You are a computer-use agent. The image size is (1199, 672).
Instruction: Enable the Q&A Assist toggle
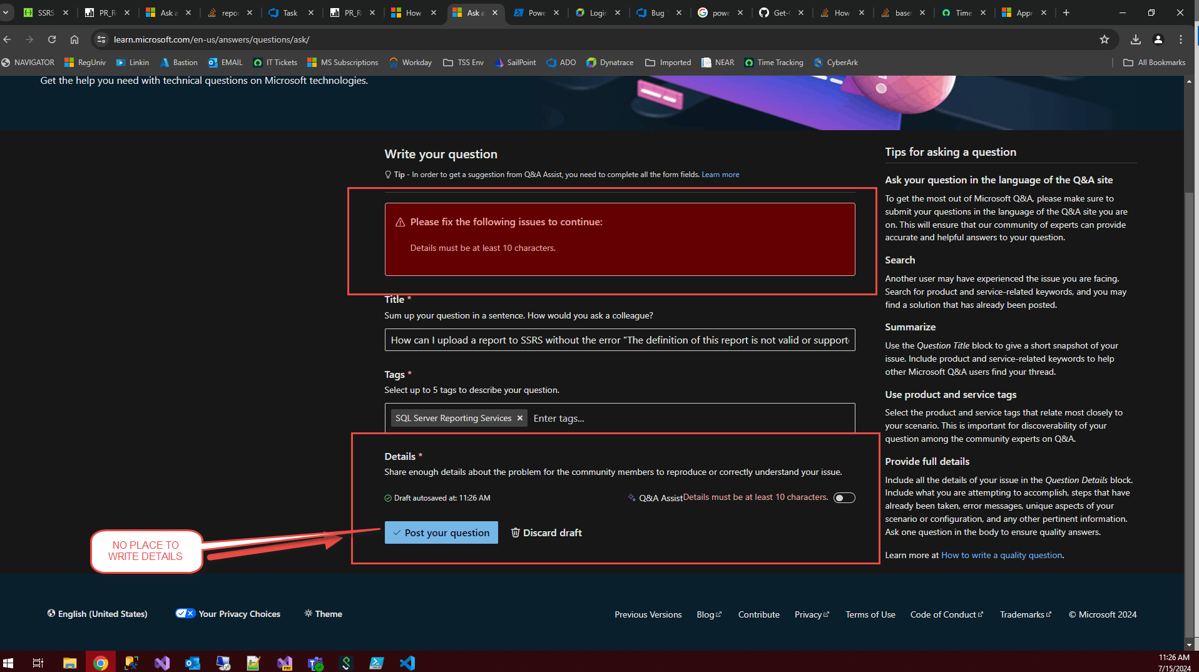[x=844, y=497]
